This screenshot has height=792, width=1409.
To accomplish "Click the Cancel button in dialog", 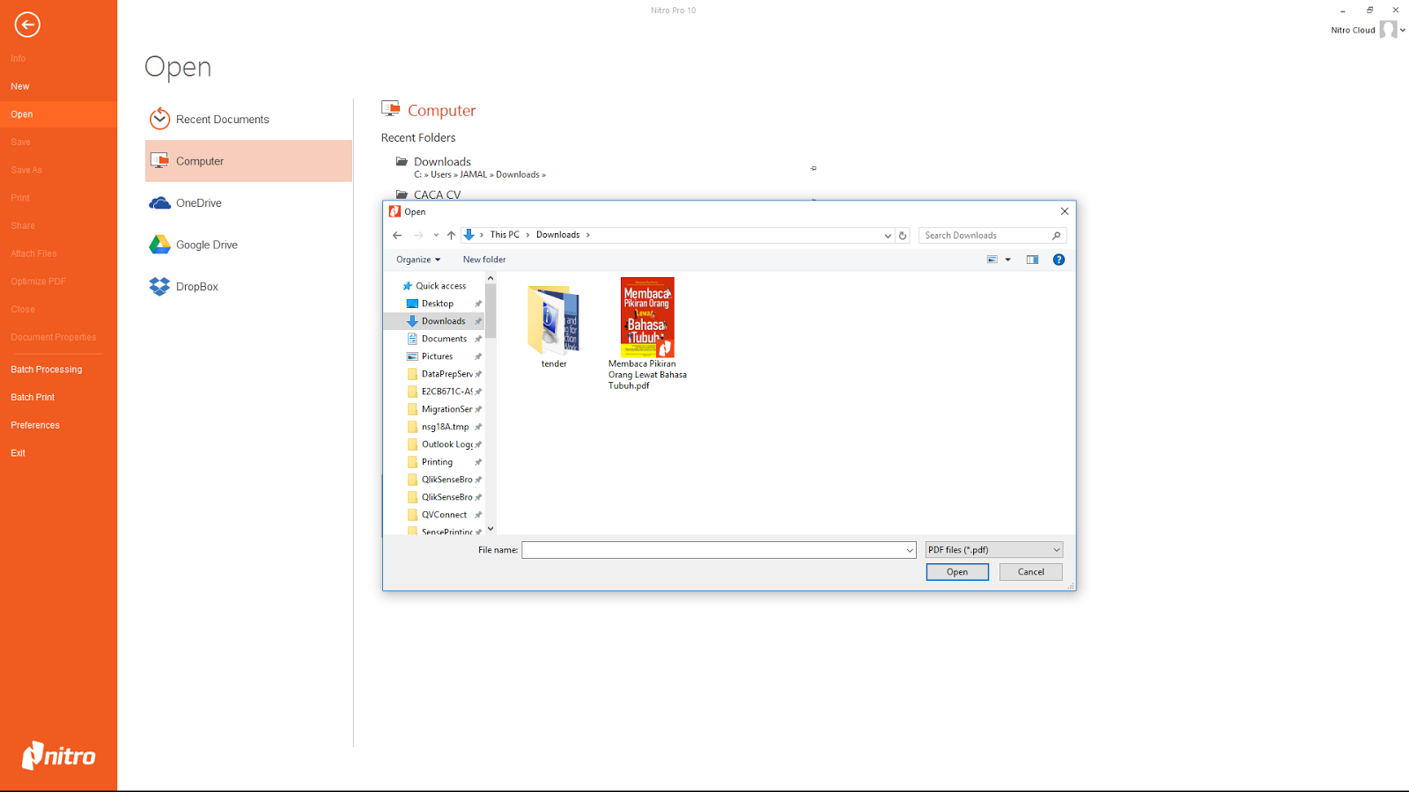I will (x=1031, y=572).
